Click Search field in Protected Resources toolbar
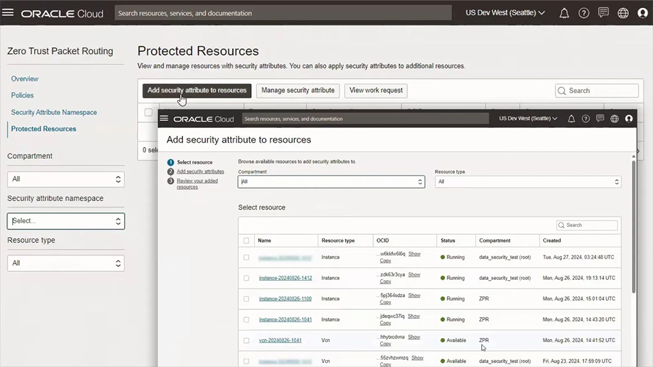Viewport: 653px width, 367px height. pos(596,91)
